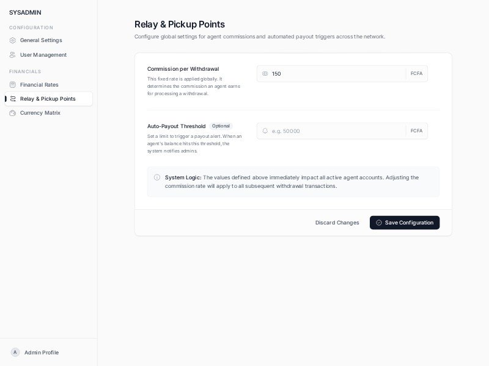Navigate to Currency Matrix
The image size is (489, 366).
pos(40,113)
